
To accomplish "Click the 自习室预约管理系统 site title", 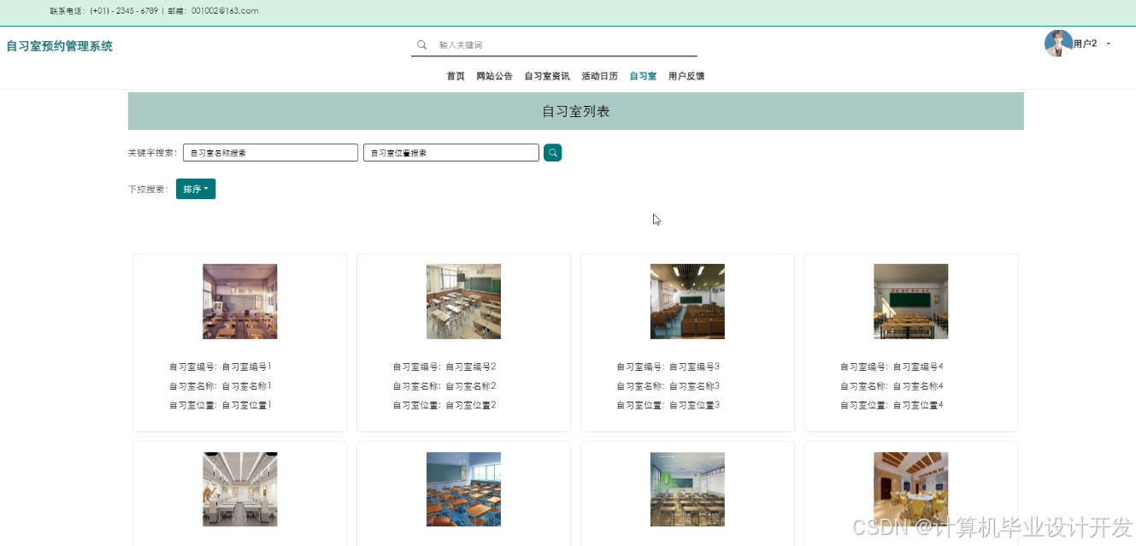I will [60, 46].
